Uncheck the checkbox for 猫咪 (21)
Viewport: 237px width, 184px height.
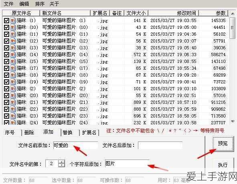[x=6, y=103]
